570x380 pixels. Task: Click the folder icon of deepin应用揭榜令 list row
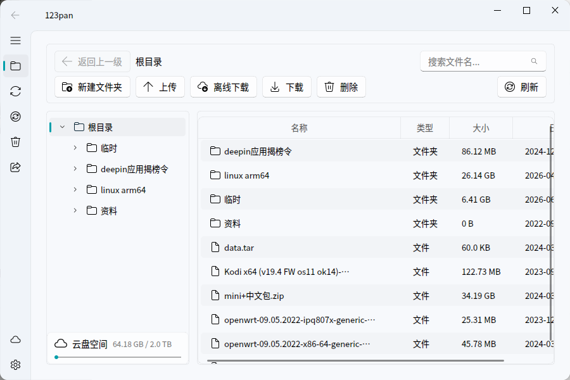pos(215,151)
